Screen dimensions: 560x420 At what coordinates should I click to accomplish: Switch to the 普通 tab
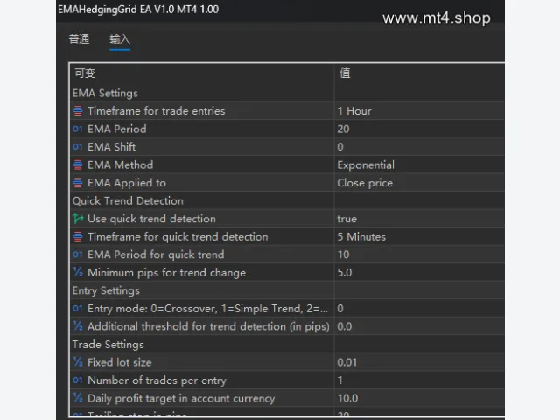point(79,38)
